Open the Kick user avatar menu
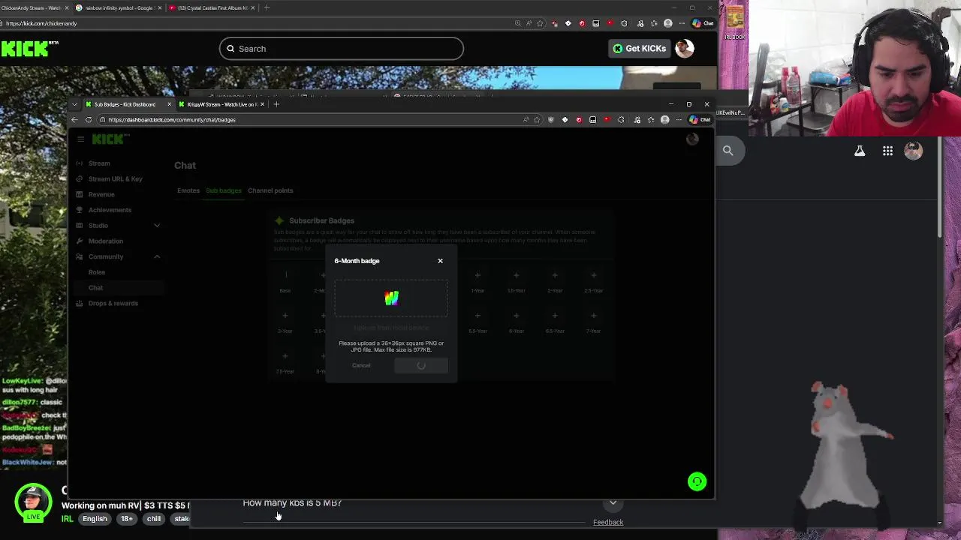961x540 pixels. (684, 49)
